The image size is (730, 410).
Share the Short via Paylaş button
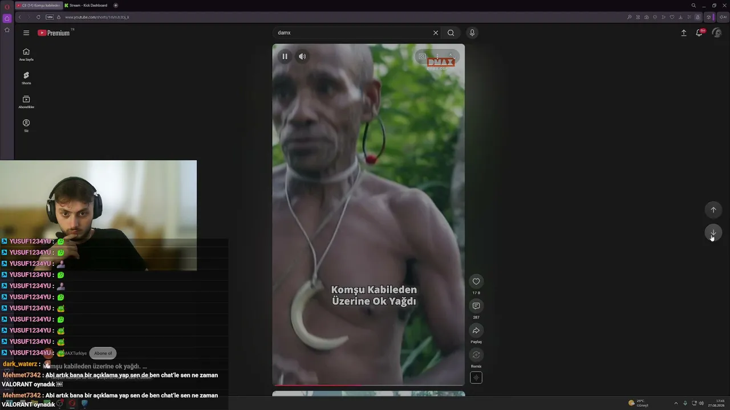(476, 330)
